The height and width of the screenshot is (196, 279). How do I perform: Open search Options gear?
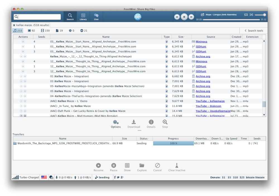[x=116, y=124]
